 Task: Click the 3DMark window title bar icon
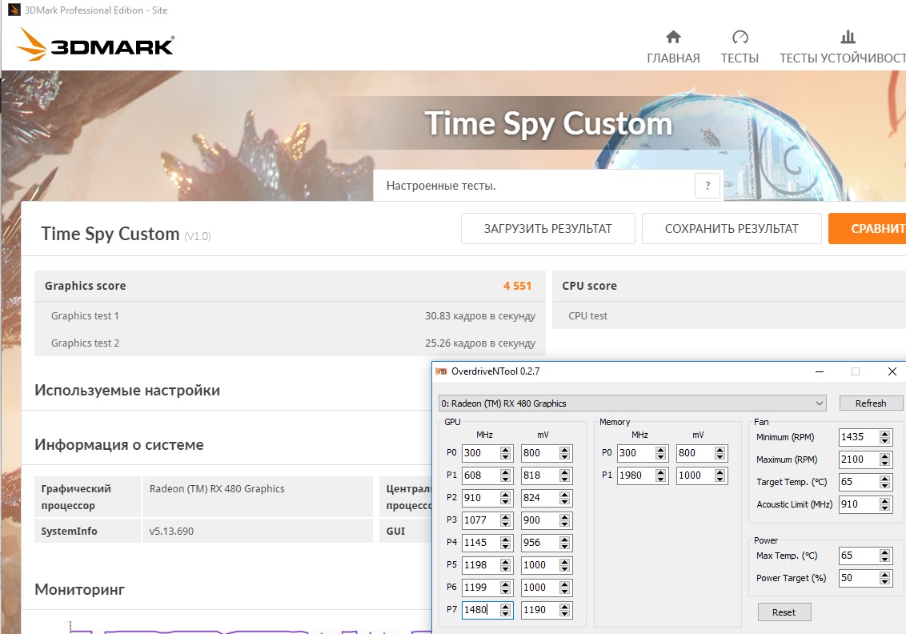14,10
